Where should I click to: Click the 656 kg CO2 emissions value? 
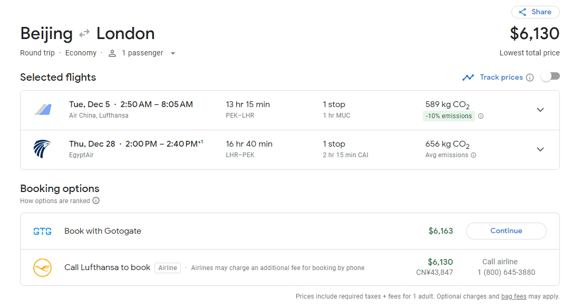(447, 145)
